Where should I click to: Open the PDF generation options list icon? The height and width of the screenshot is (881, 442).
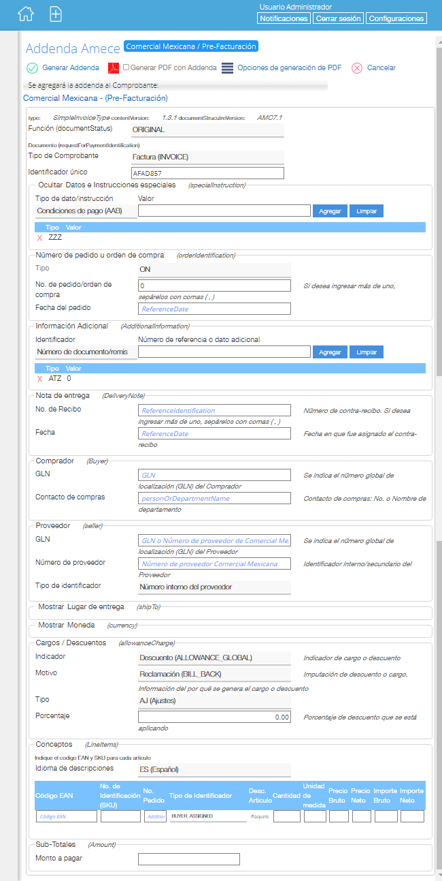click(x=227, y=67)
